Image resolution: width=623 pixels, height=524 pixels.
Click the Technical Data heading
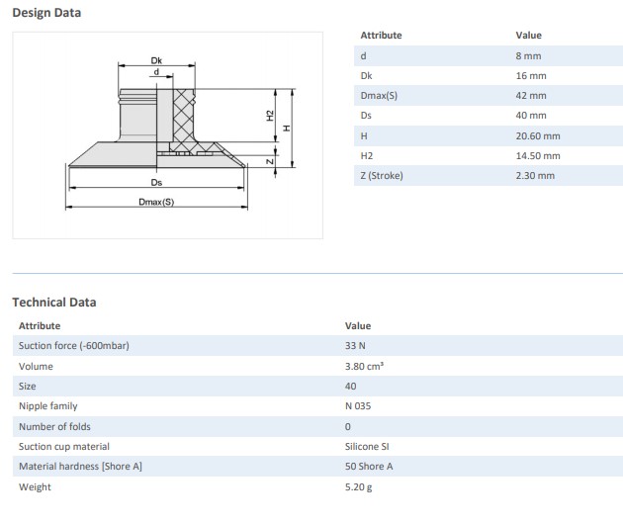click(54, 302)
